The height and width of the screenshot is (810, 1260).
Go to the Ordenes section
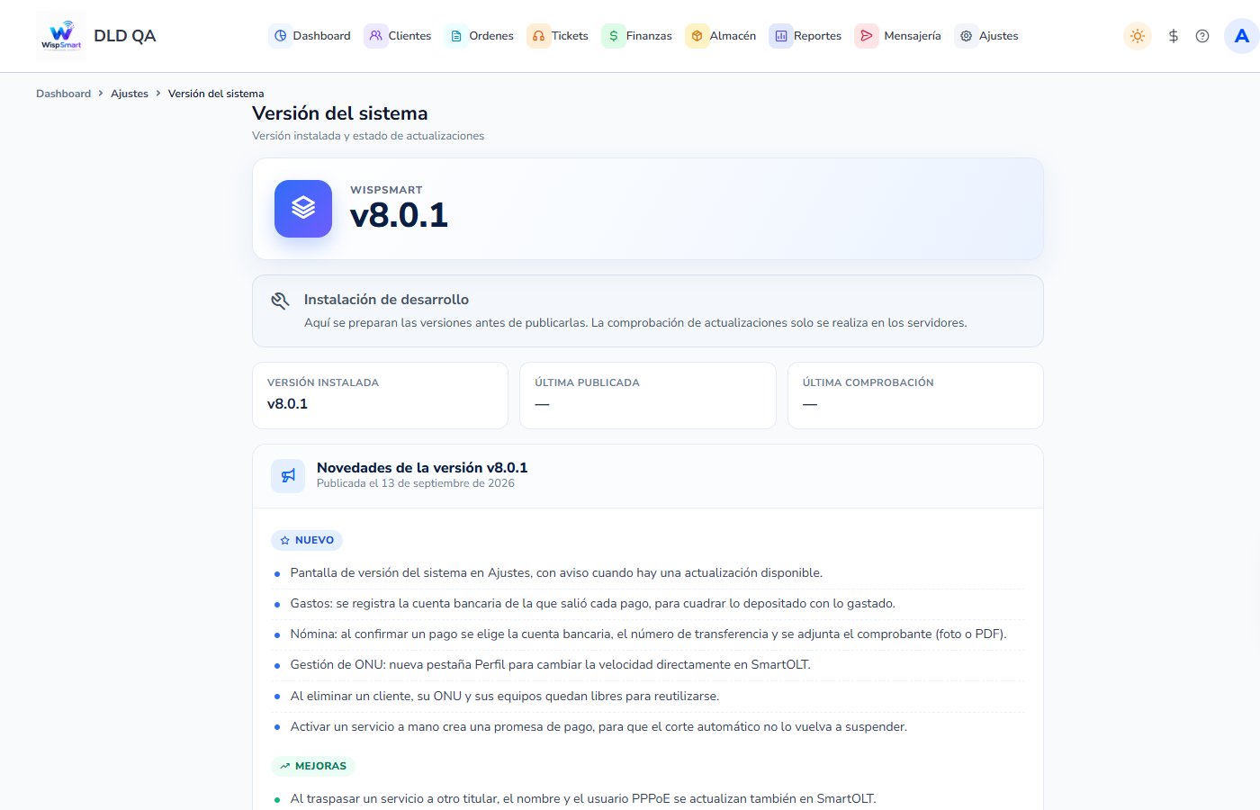click(480, 36)
